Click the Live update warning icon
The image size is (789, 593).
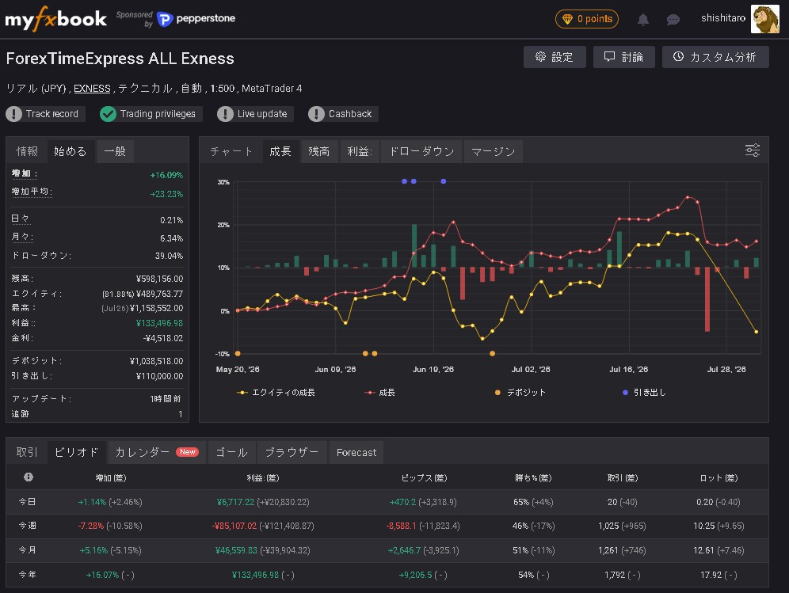pos(225,114)
